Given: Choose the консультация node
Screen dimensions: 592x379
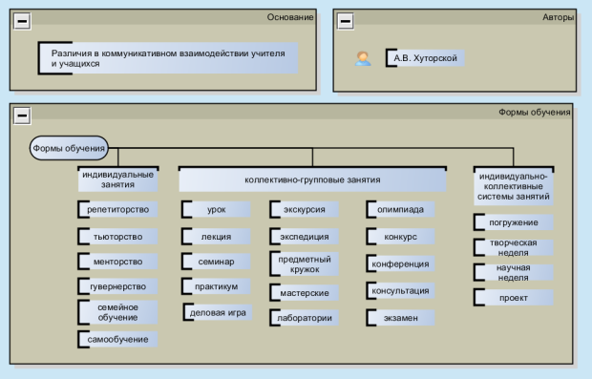Looking at the screenshot, I should (400, 290).
